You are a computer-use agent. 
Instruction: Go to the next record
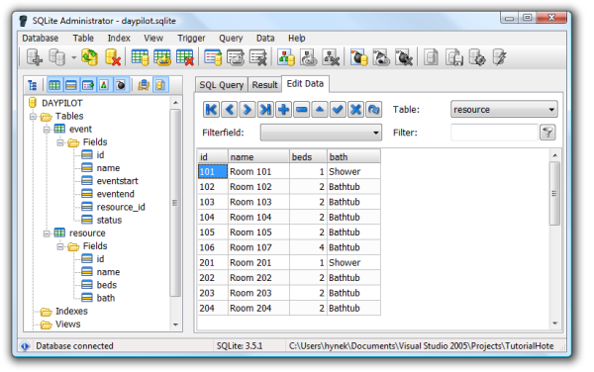click(247, 110)
